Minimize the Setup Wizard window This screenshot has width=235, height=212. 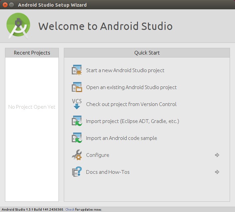11,5
